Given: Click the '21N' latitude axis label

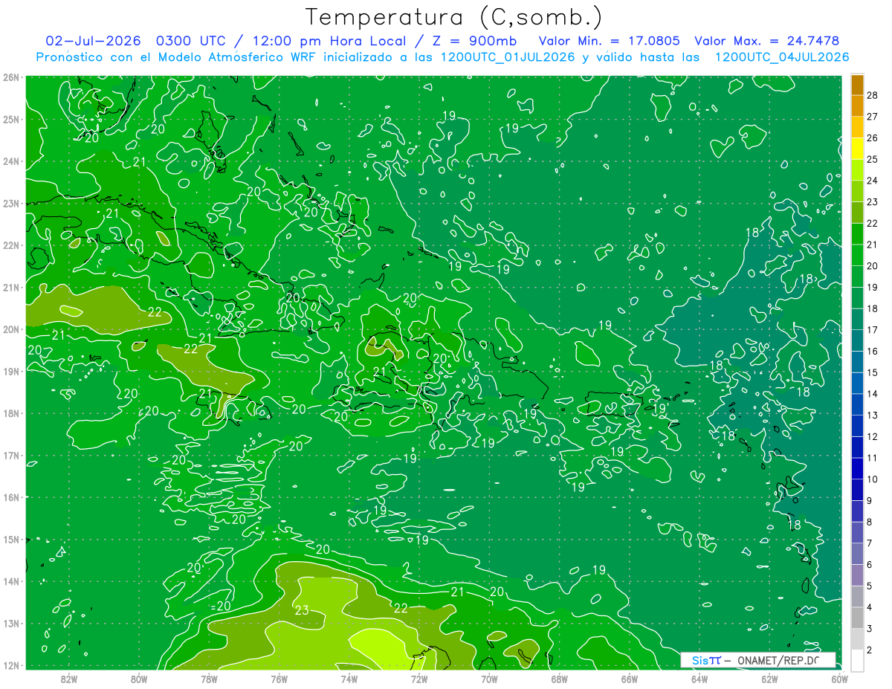Looking at the screenshot, I should tap(11, 288).
